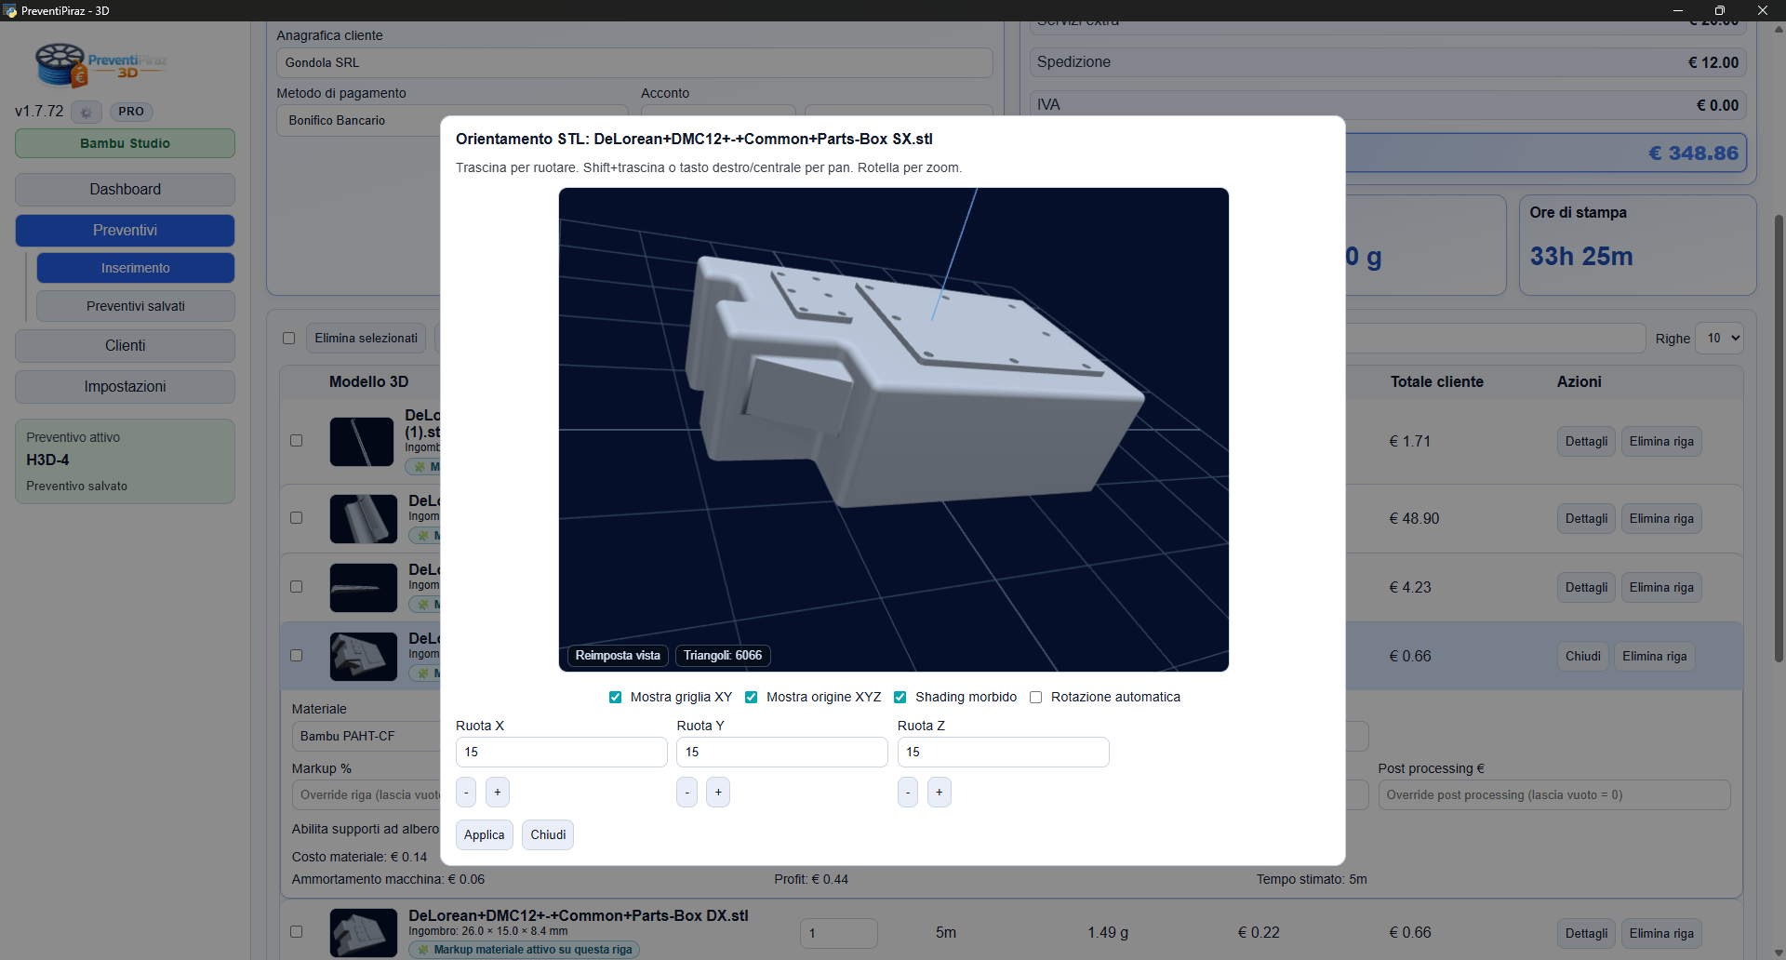Open the Righe rows-per-page dropdown
The width and height of the screenshot is (1786, 960).
tap(1718, 339)
